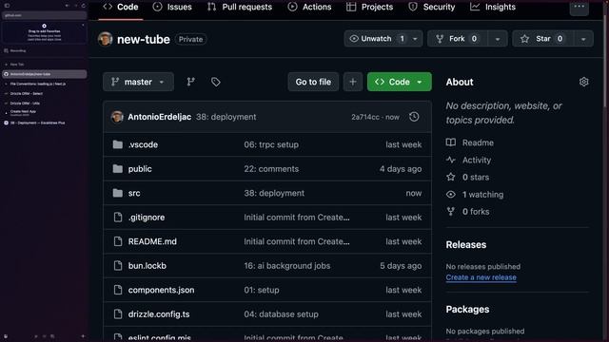
Task: Reload the page with the refresh icon
Action: point(84,6)
